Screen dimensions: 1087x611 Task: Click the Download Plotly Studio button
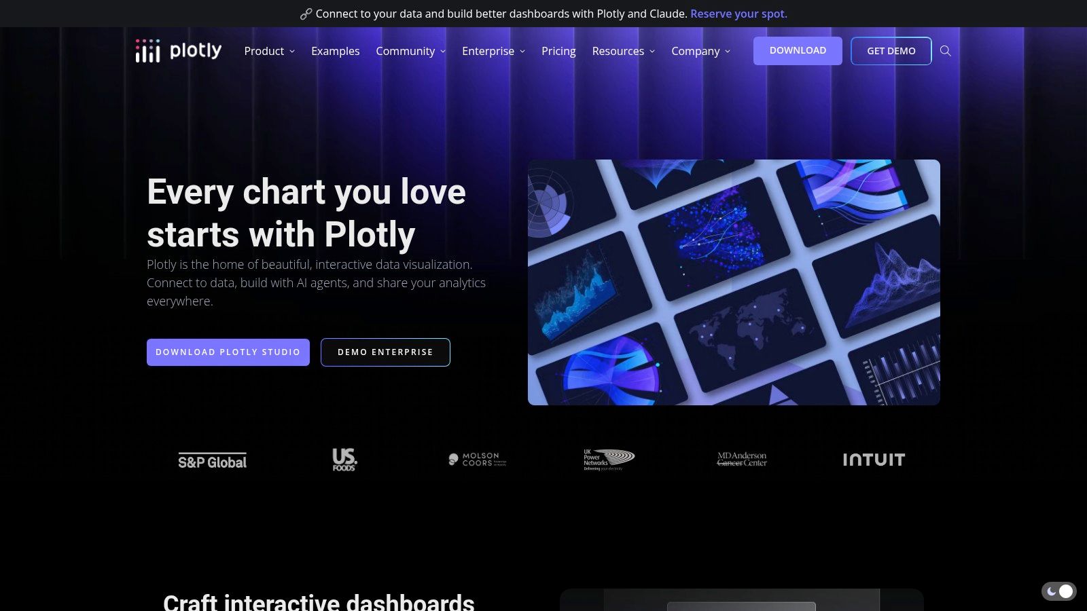coord(228,352)
